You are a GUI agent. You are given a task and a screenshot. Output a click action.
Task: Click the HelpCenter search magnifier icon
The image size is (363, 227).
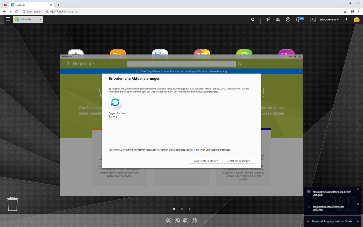pos(240,64)
